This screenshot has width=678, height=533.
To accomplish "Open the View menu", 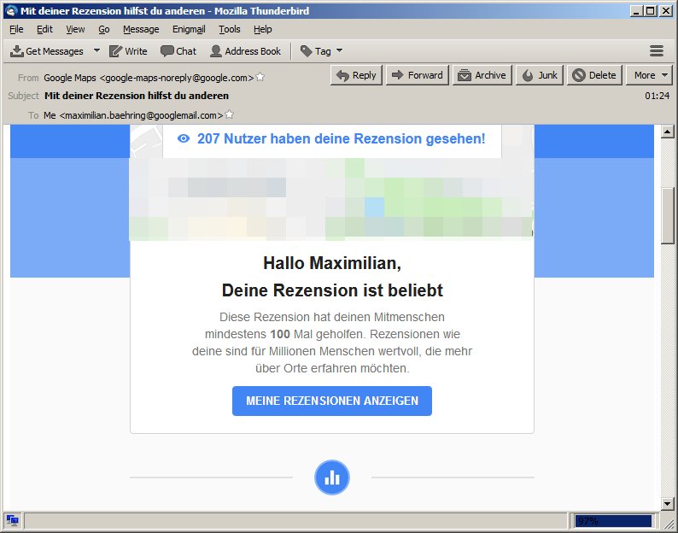I will click(x=75, y=29).
